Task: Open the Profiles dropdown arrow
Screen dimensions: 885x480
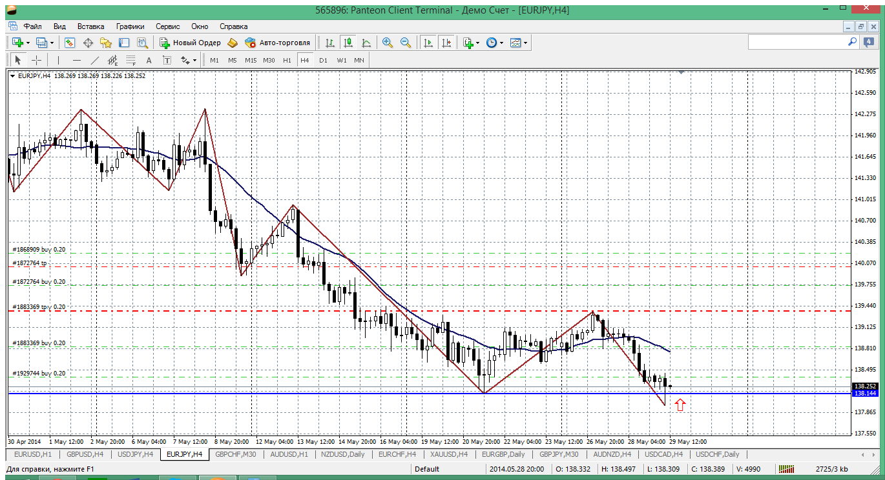Action: point(52,43)
